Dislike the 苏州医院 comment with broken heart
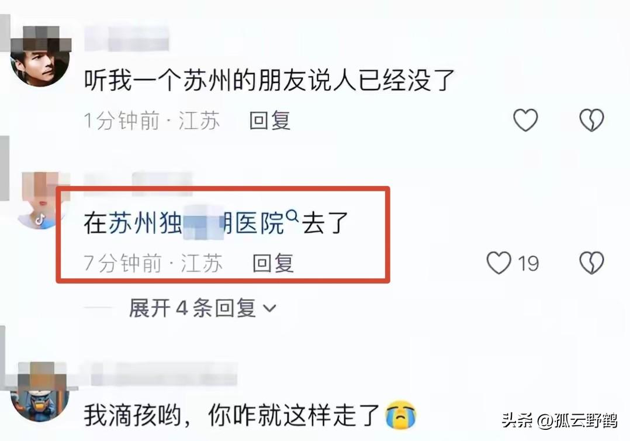 (591, 263)
